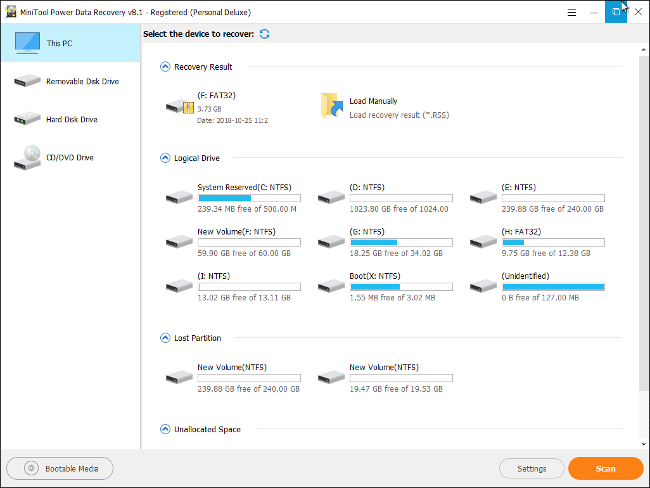650x488 pixels.
Task: Select the System Reserved C: drive icon
Action: pyautogui.click(x=179, y=197)
